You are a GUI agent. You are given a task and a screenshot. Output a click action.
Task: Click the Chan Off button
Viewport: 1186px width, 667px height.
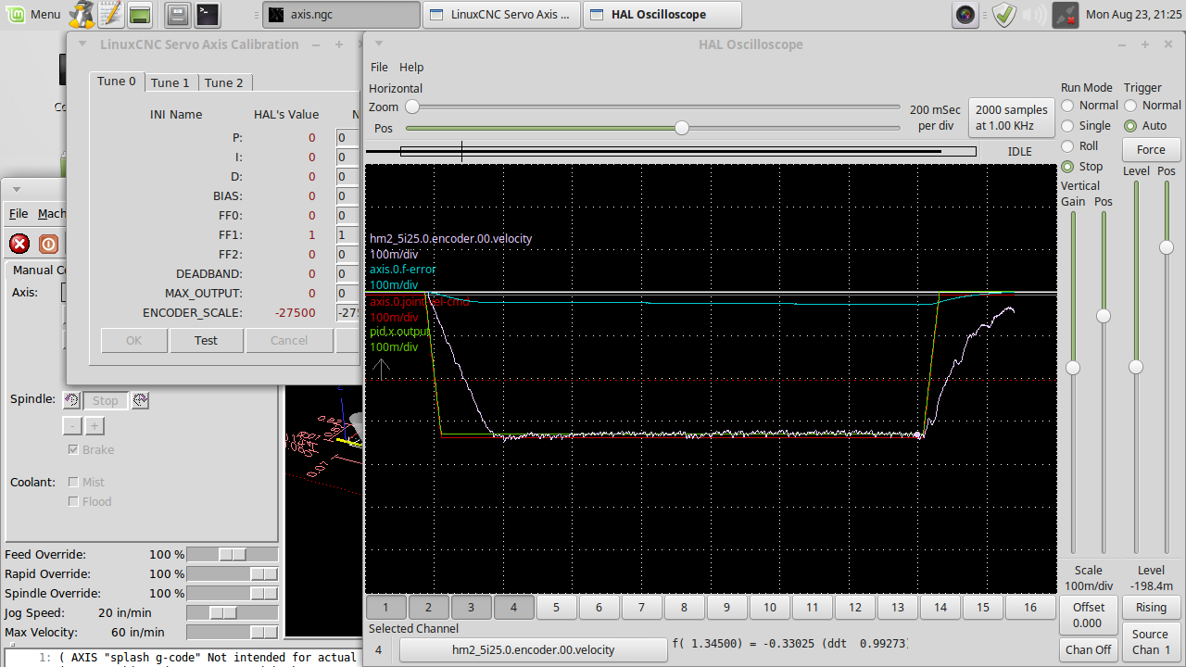[1089, 649]
